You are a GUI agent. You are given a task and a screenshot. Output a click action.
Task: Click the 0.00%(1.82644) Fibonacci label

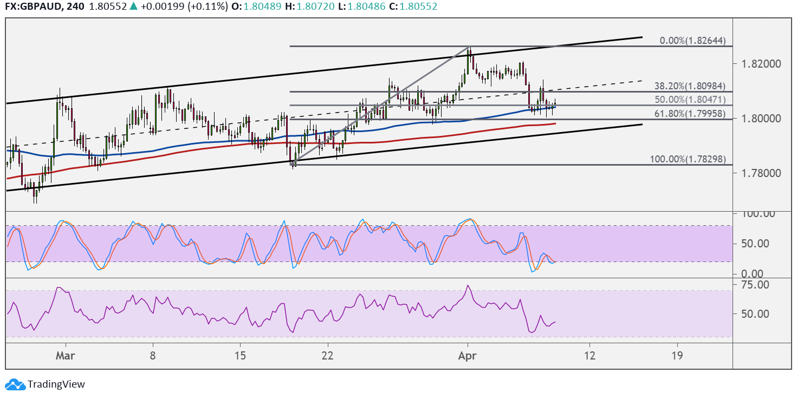[x=692, y=41]
